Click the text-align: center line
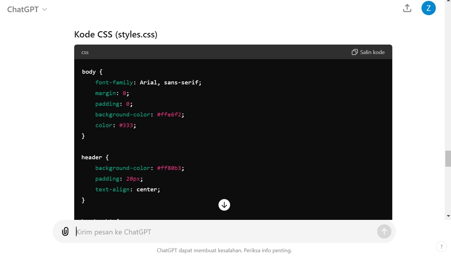The image size is (451, 257). 127,189
